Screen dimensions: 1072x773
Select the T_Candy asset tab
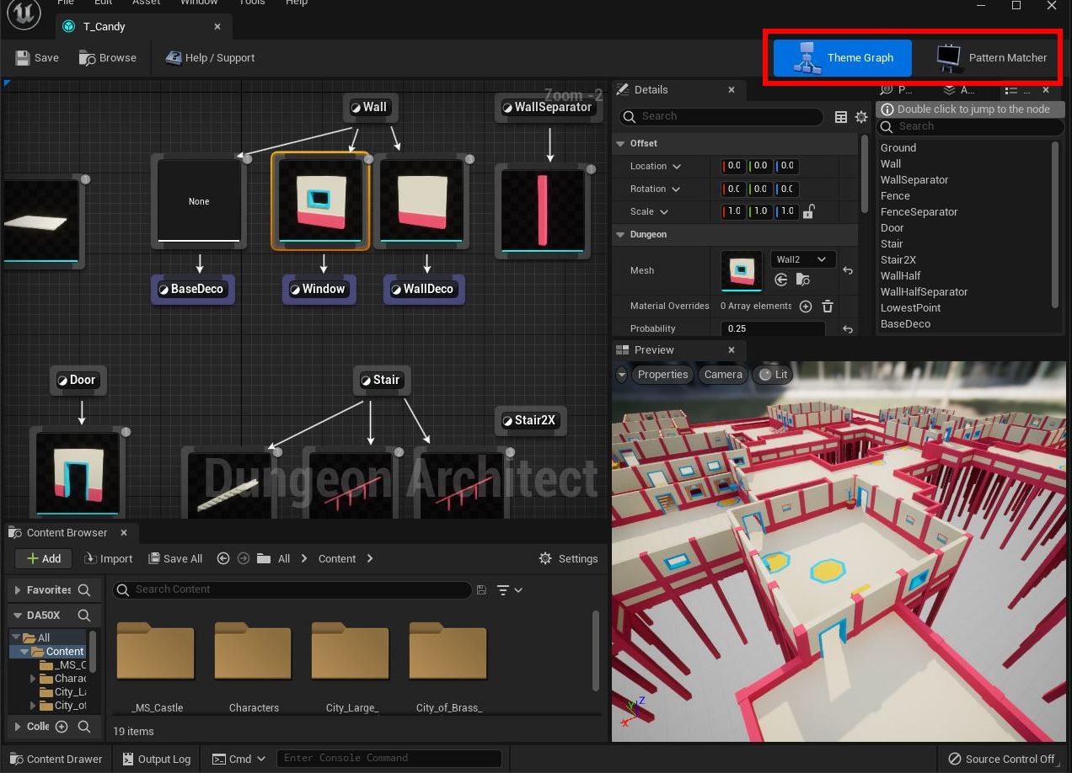[142, 27]
